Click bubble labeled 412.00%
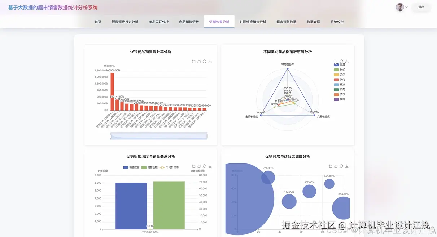Image resolution: width=437 pixels, height=237 pixels. pyautogui.click(x=289, y=201)
